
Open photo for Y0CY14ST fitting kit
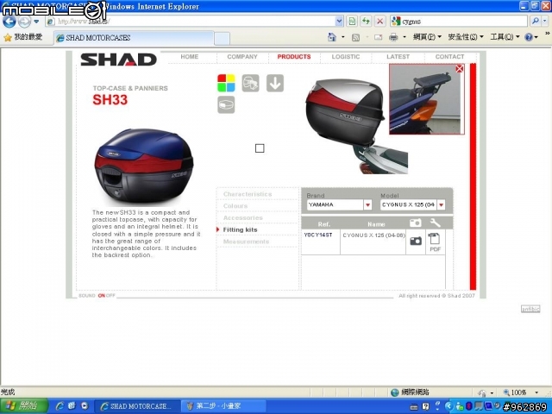pos(416,241)
